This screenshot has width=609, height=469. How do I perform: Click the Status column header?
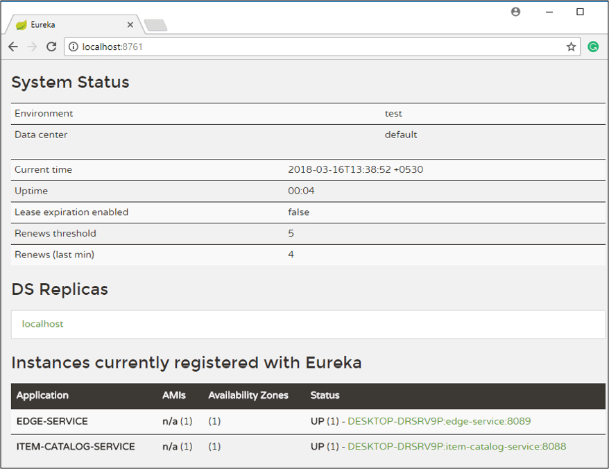325,395
